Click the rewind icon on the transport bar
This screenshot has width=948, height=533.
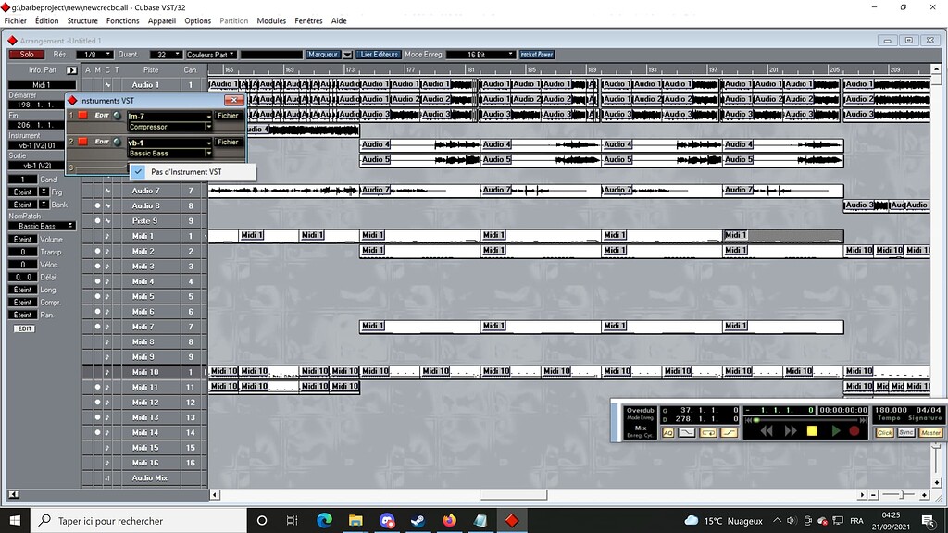[x=766, y=429]
